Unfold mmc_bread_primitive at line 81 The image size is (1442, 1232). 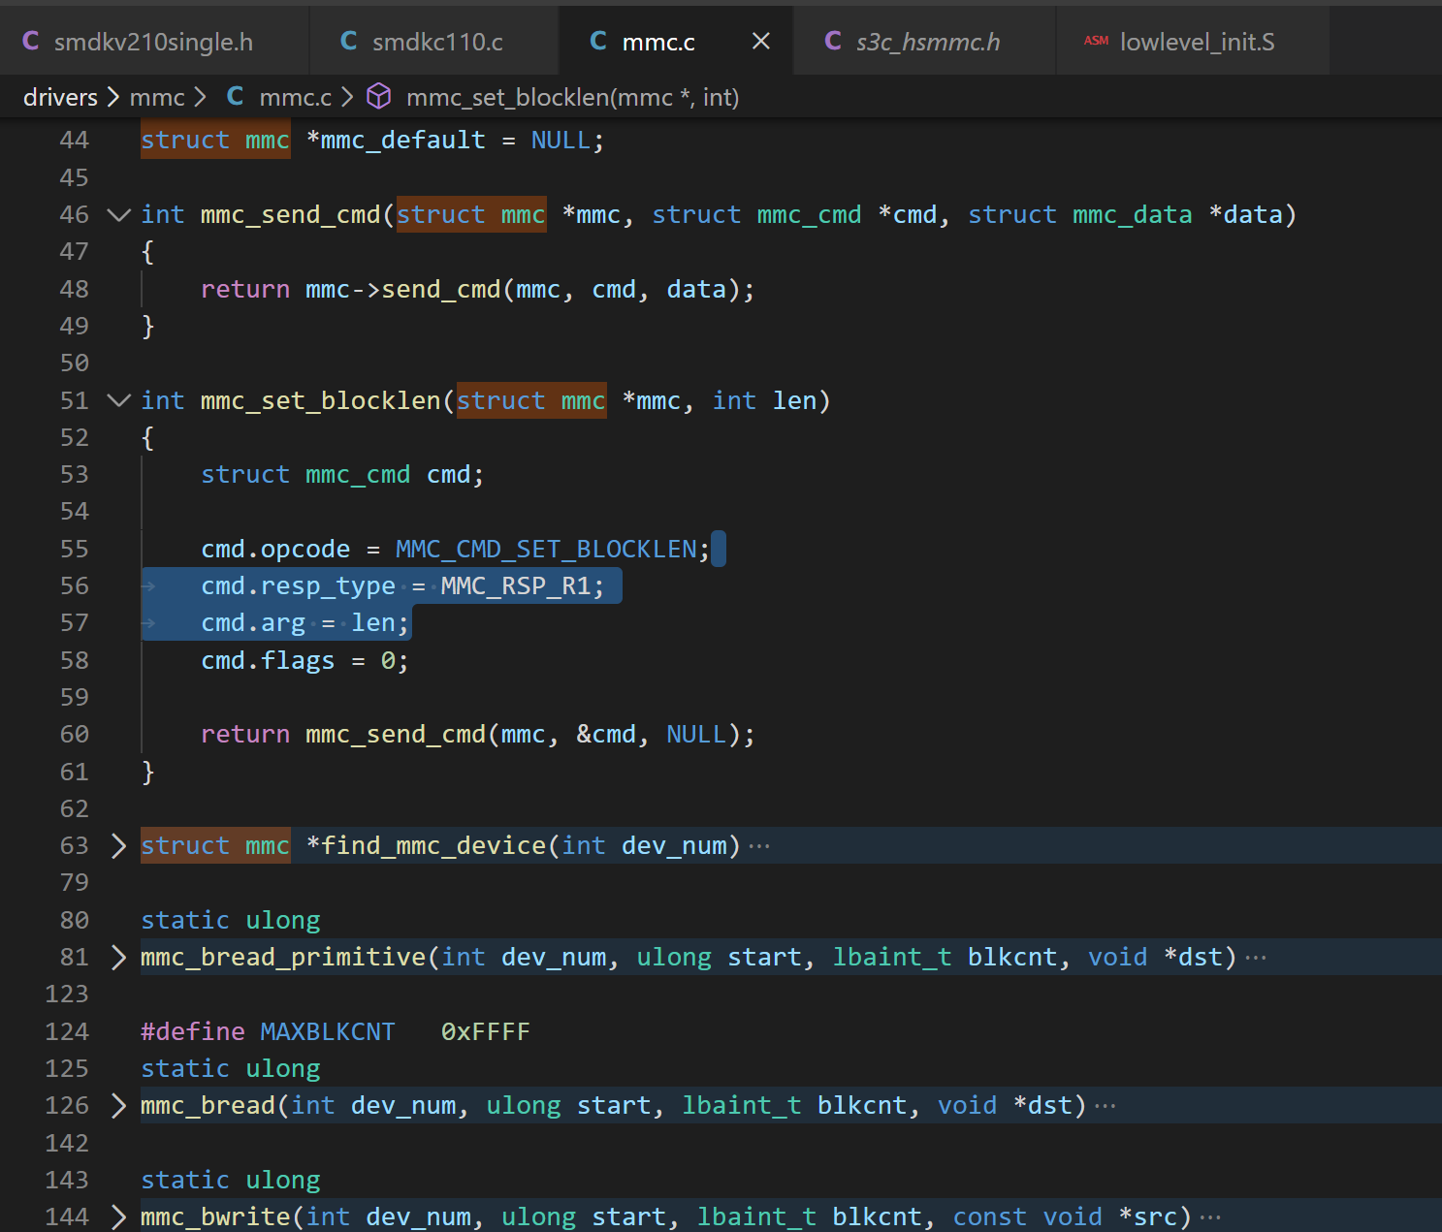118,958
